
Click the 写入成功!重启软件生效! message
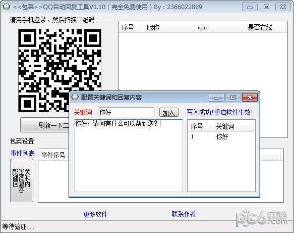pyautogui.click(x=219, y=112)
